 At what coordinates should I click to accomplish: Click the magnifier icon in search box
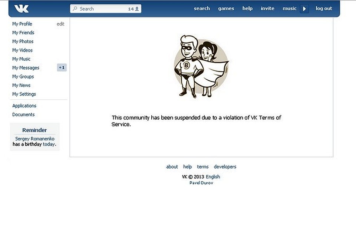(75, 9)
